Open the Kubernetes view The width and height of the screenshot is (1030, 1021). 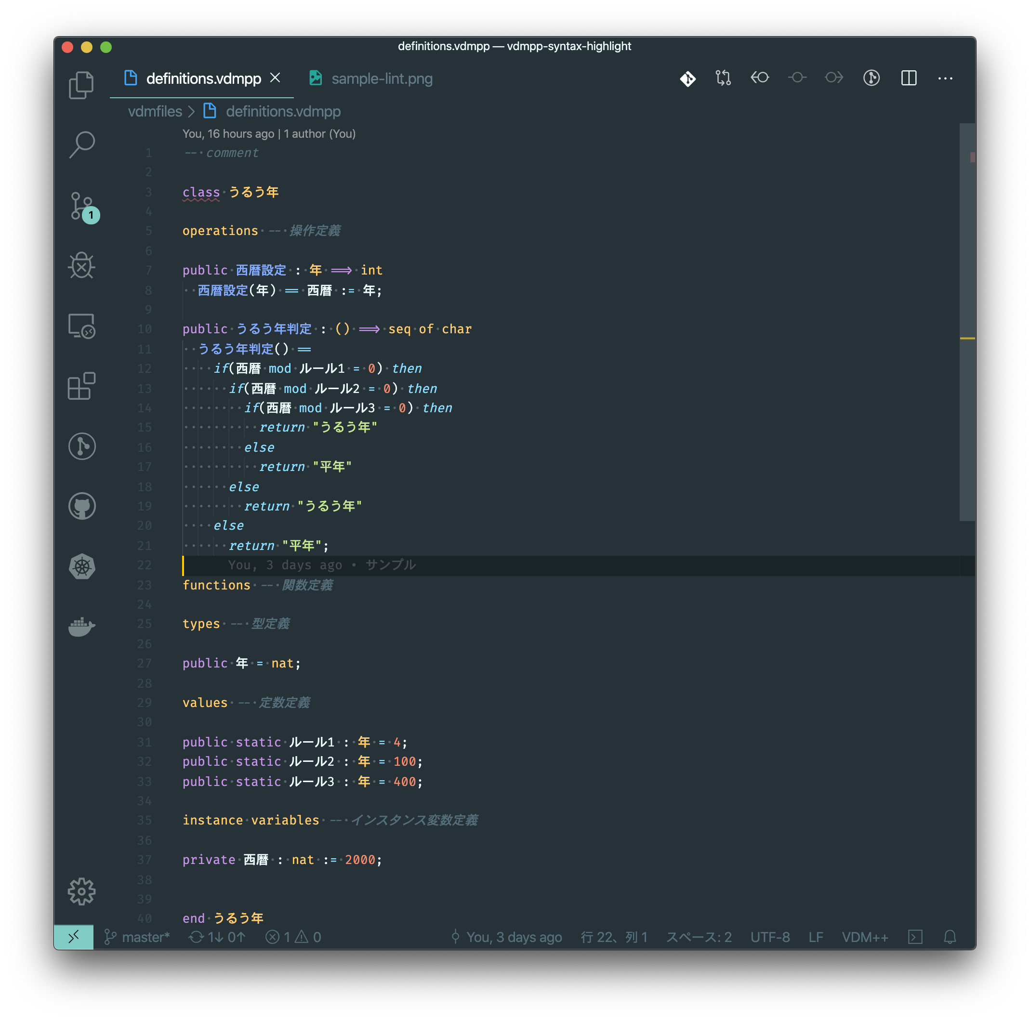click(81, 566)
